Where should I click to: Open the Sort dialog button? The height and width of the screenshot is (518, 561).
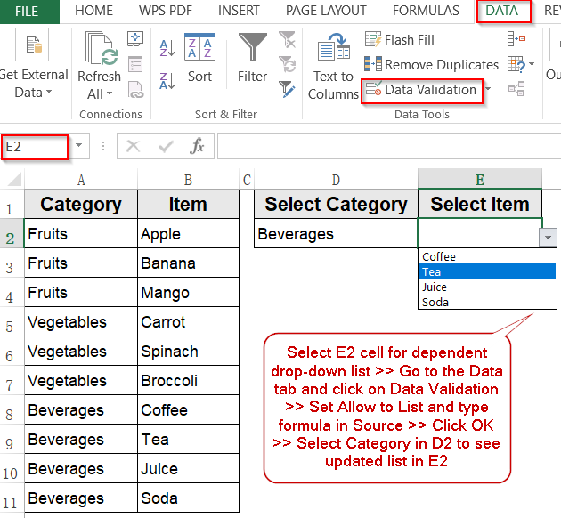(x=199, y=59)
